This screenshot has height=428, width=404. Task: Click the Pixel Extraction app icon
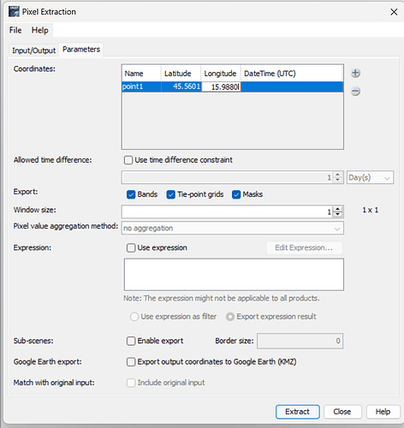coord(14,12)
